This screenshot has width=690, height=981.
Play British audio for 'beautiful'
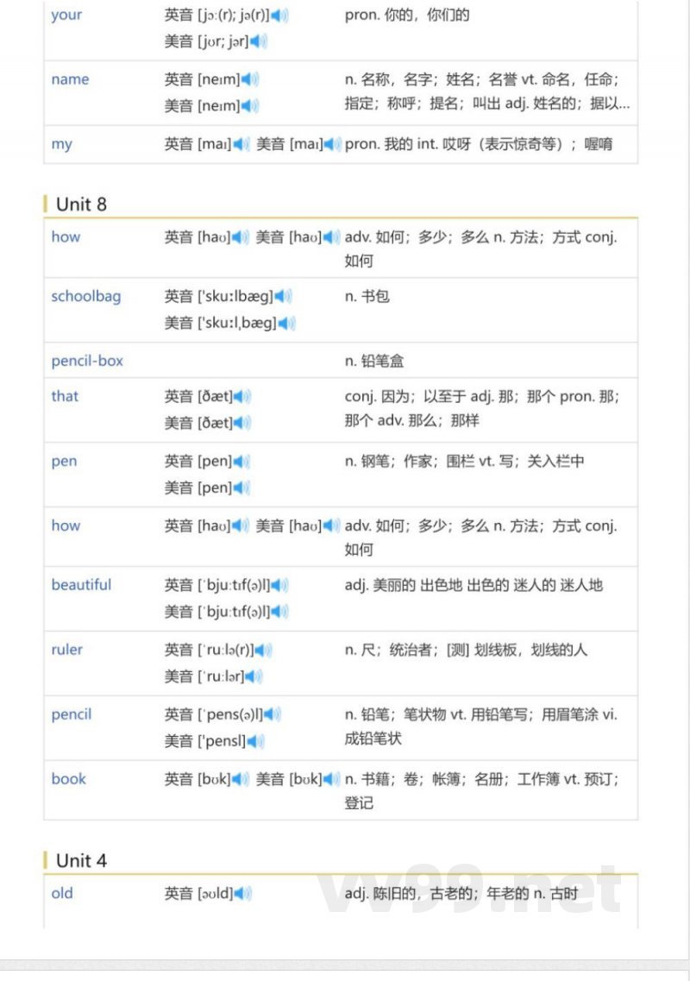pyautogui.click(x=279, y=586)
